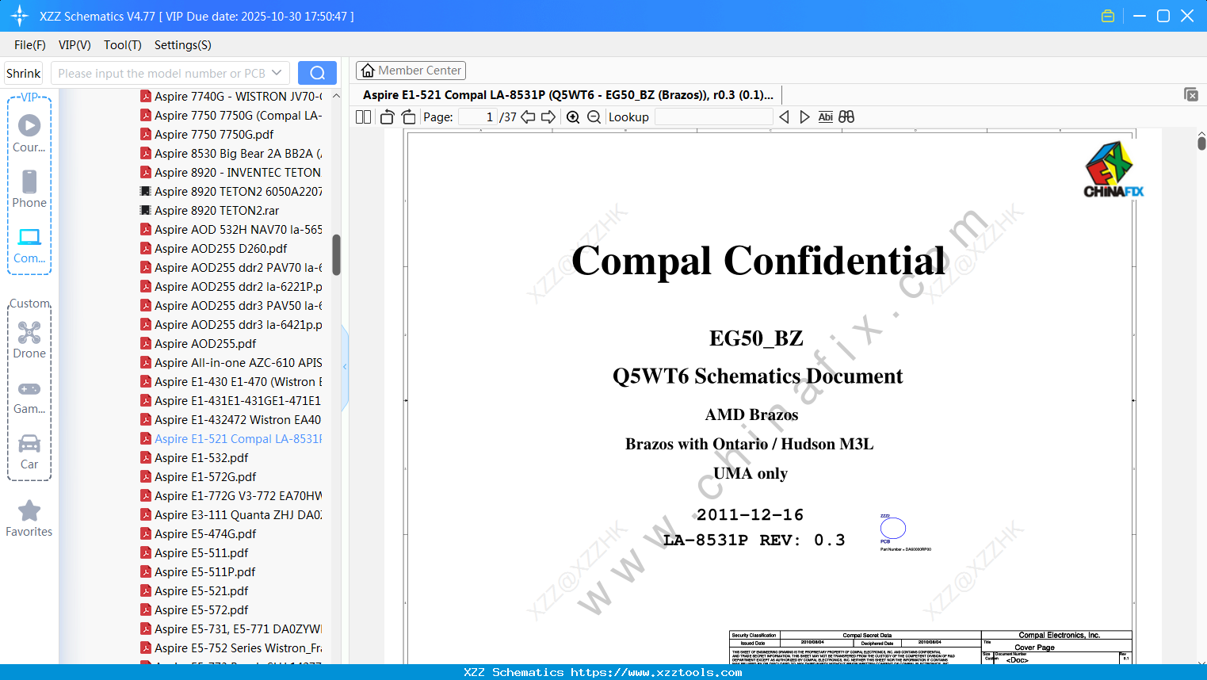The height and width of the screenshot is (680, 1207).
Task: Open Favorites star icon
Action: coord(29,518)
